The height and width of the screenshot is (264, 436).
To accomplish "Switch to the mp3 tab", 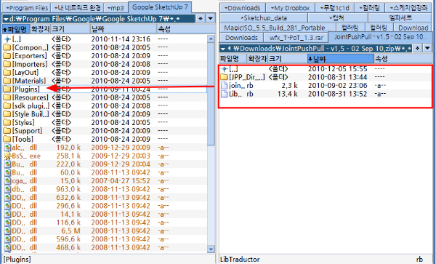I will click(116, 8).
